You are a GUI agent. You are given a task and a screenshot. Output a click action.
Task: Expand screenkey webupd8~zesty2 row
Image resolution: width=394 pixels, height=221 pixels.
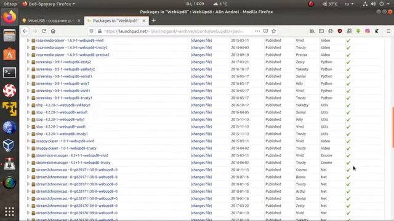[x=28, y=62]
